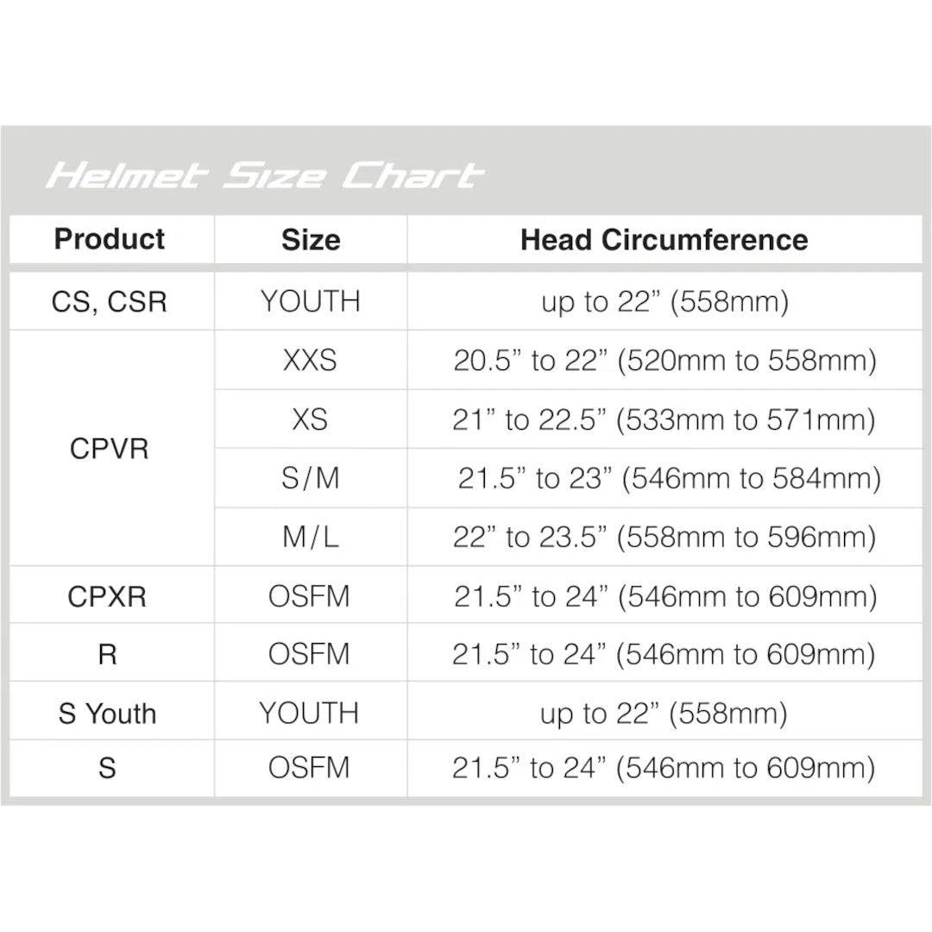
Task: Select the 520mm to 558mm circumference cell
Action: pyautogui.click(x=664, y=361)
